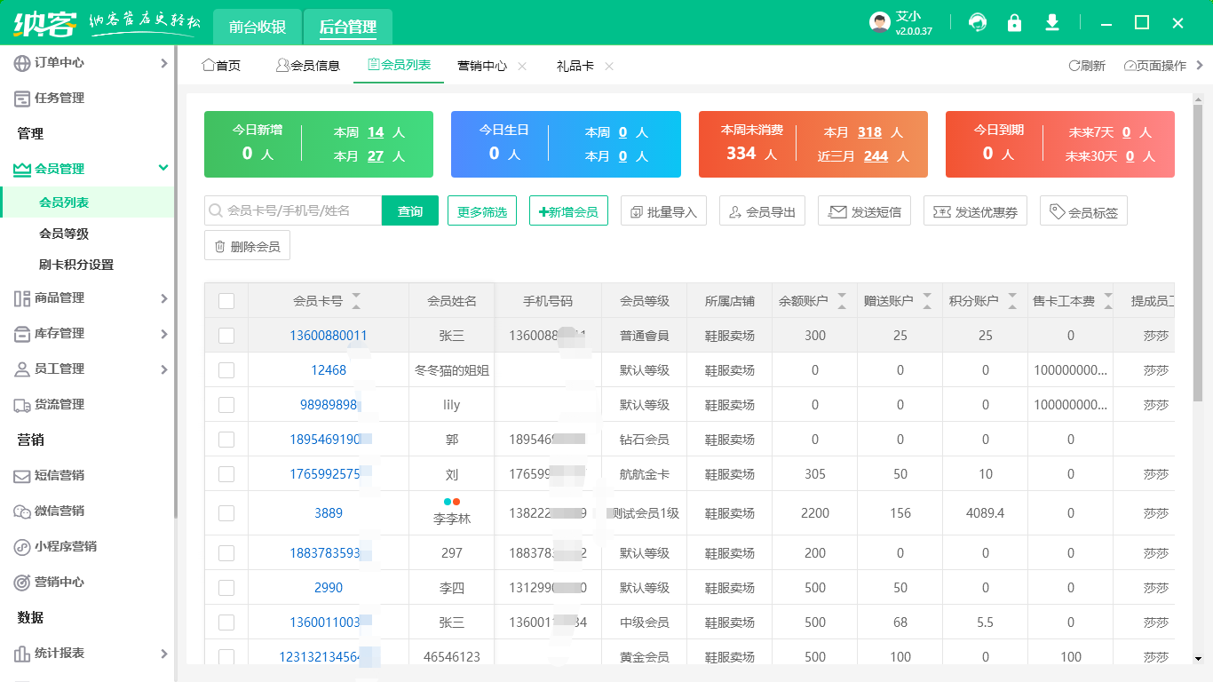Click the 短信营销 envelope icon
1213x682 pixels.
pos(22,476)
